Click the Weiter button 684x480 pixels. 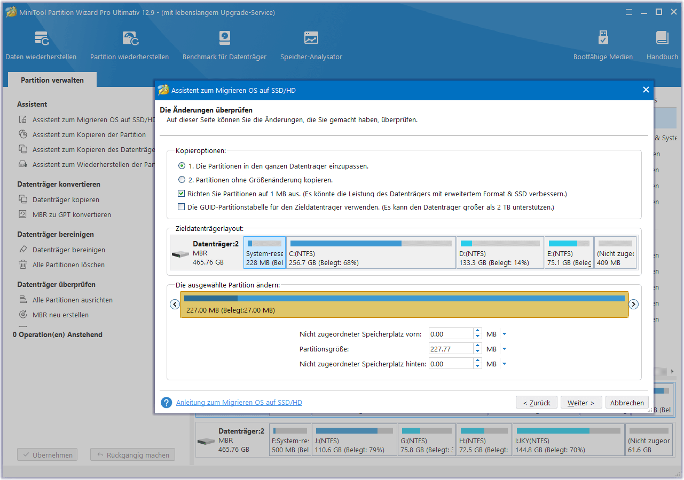tap(581, 403)
